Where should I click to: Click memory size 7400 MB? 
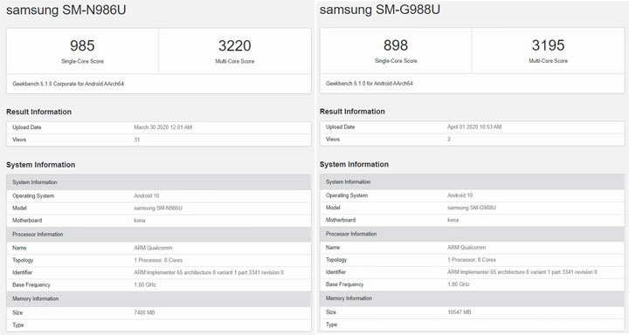tap(144, 313)
